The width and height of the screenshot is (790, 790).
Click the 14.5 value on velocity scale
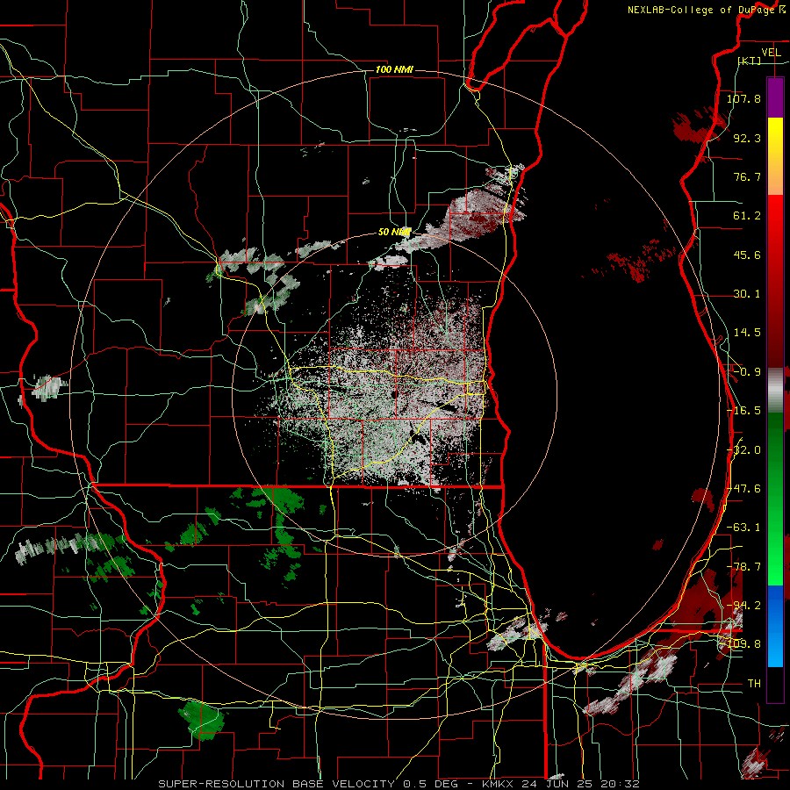tap(747, 333)
